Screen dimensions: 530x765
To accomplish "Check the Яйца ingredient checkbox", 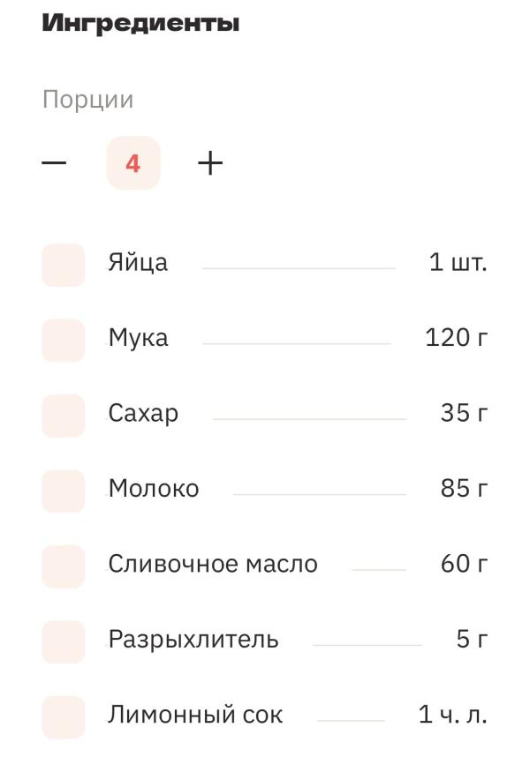I will coord(64,265).
